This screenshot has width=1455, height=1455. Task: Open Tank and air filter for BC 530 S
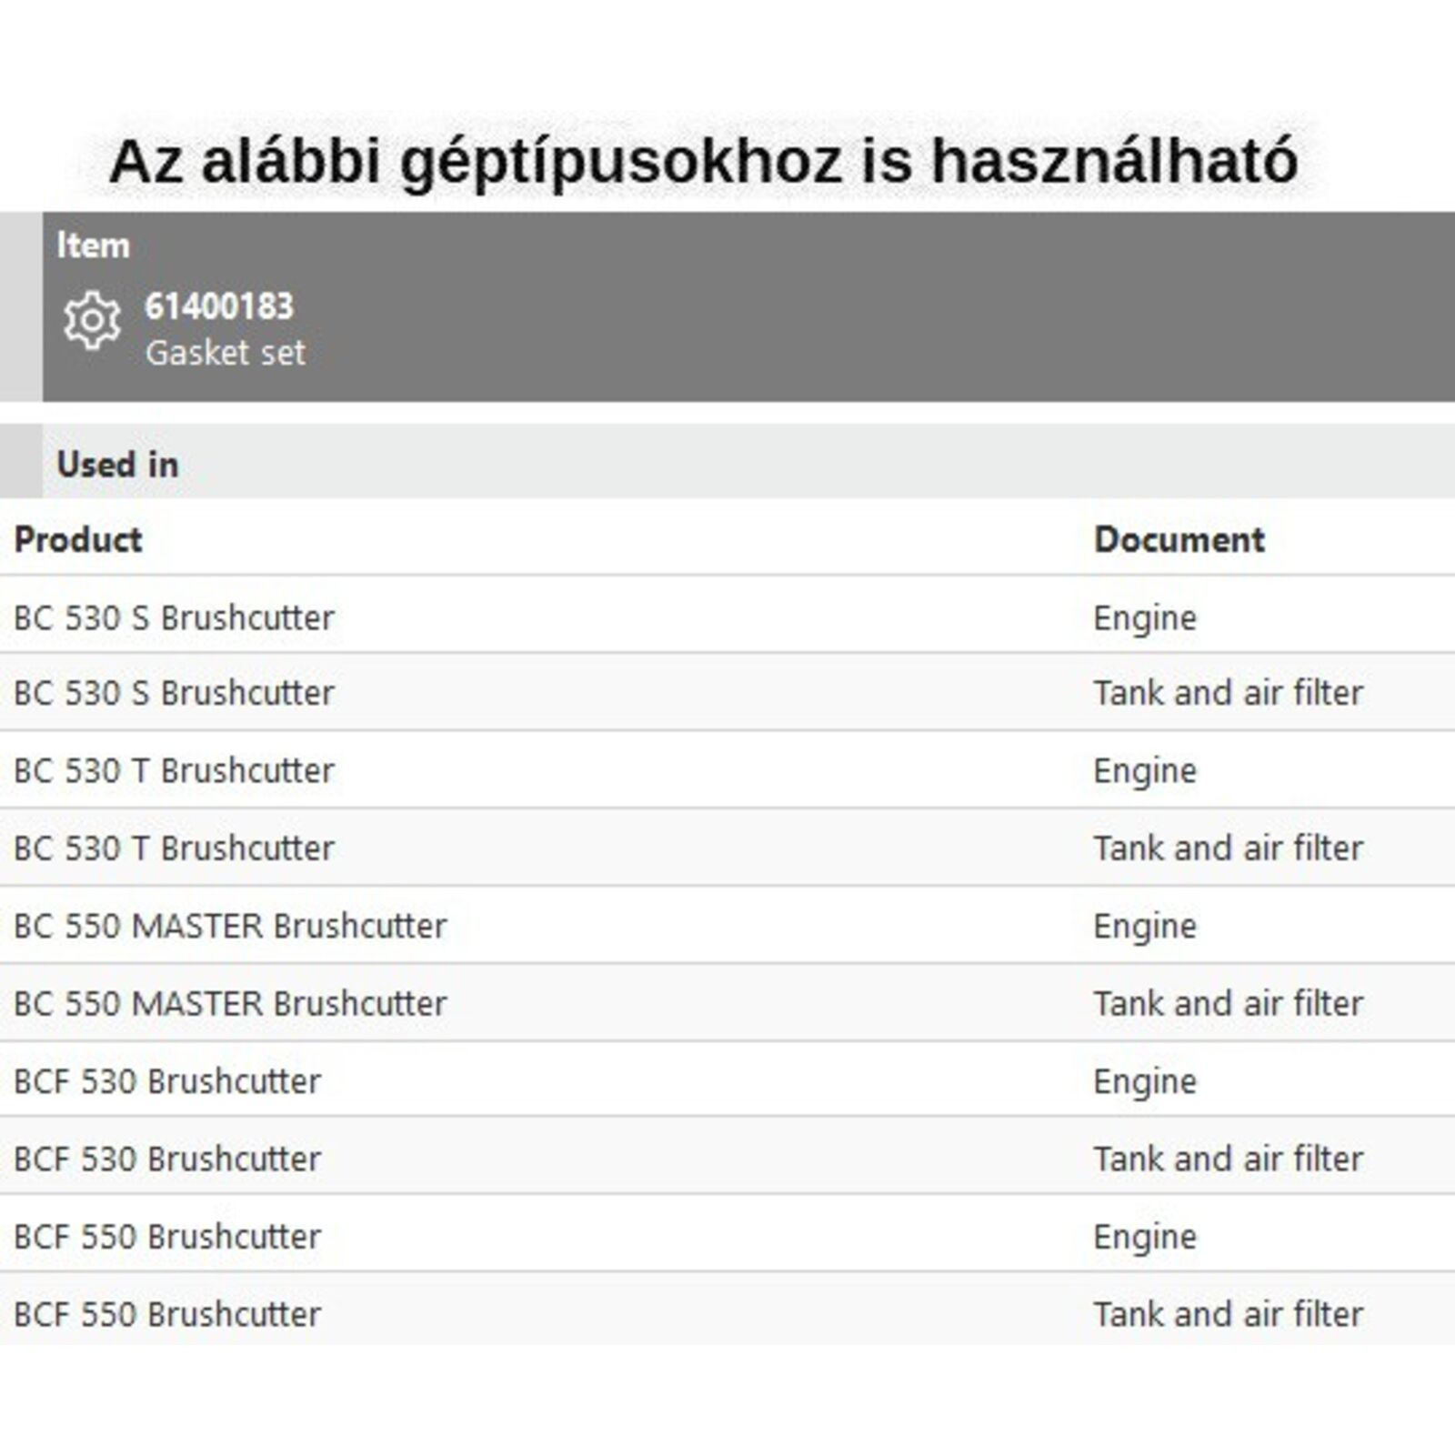click(1228, 693)
